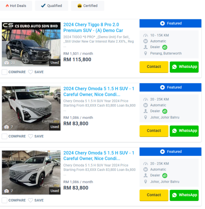Open the third listing Omoda 5 title link
This screenshot has width=205, height=209.
(99, 156)
